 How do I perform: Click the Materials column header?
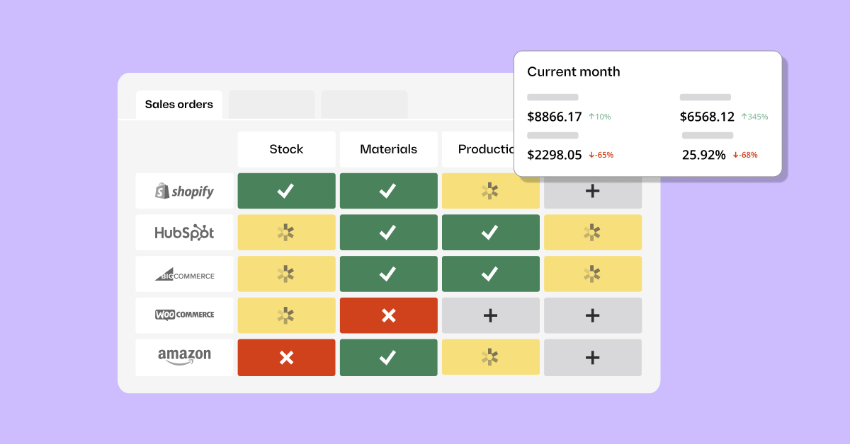388,149
